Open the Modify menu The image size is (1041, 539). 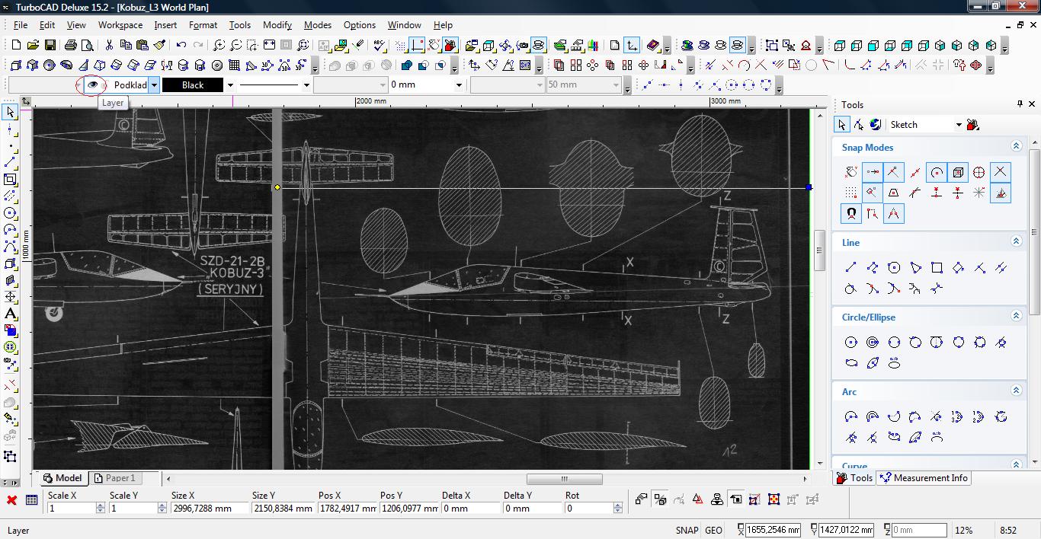277,25
